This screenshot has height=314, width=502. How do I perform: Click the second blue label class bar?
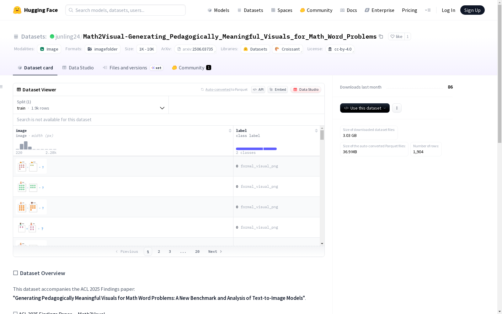click(270, 149)
